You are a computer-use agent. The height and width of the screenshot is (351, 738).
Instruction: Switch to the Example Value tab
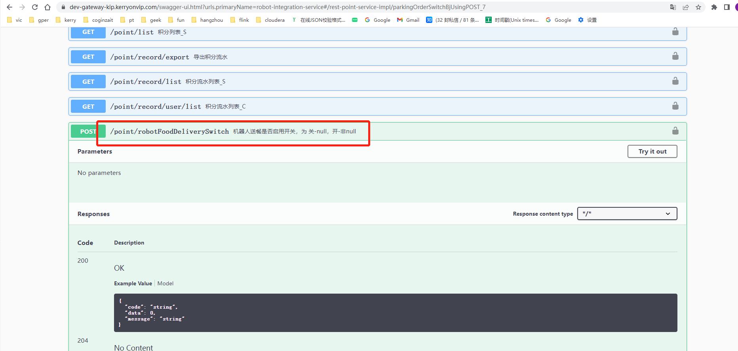[x=133, y=283]
